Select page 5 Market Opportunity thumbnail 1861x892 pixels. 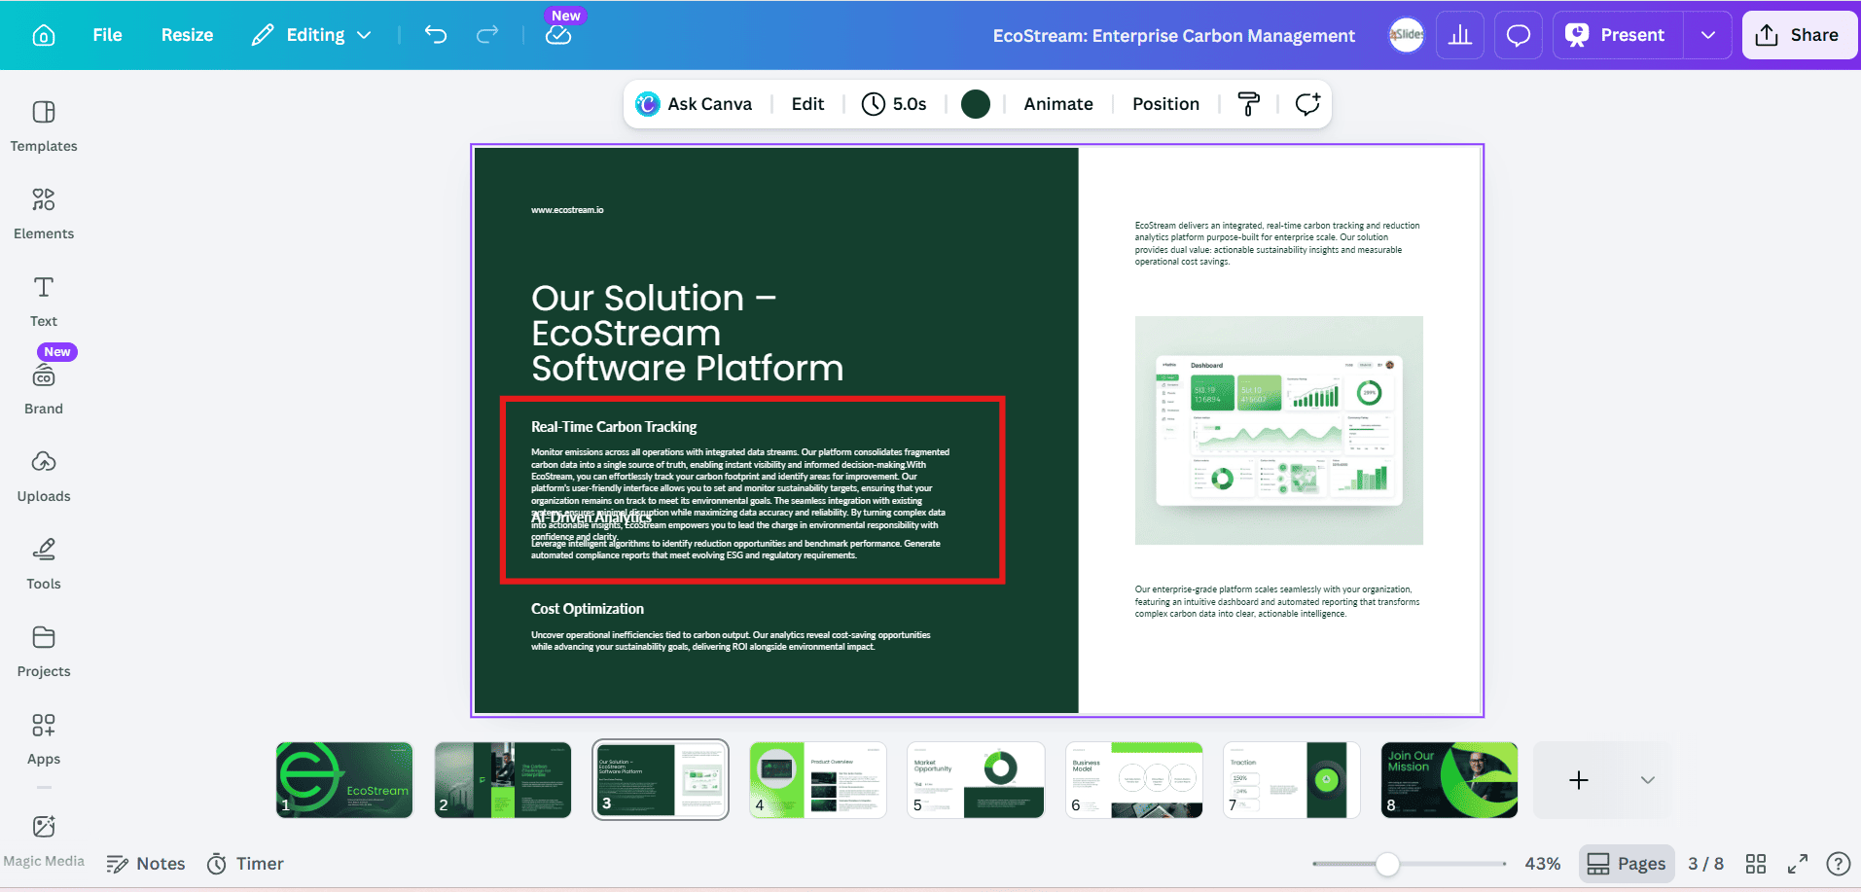click(976, 780)
